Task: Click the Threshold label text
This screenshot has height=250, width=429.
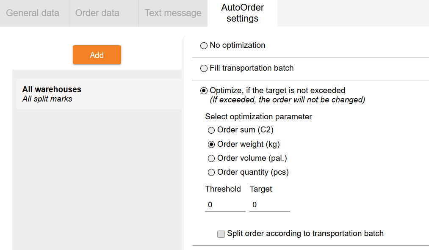Action: [223, 189]
